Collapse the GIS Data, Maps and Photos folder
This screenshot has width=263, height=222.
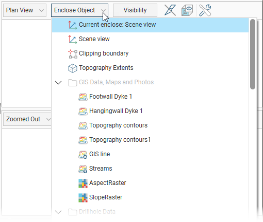(58, 83)
